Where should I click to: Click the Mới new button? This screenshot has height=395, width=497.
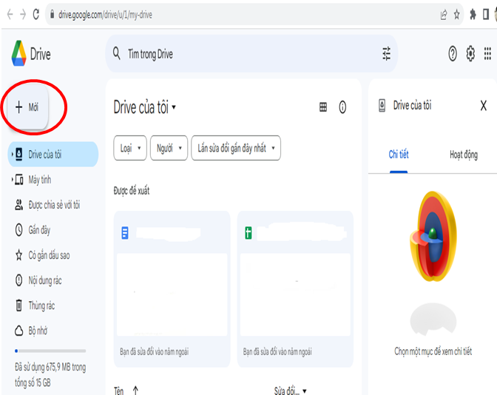pos(27,107)
